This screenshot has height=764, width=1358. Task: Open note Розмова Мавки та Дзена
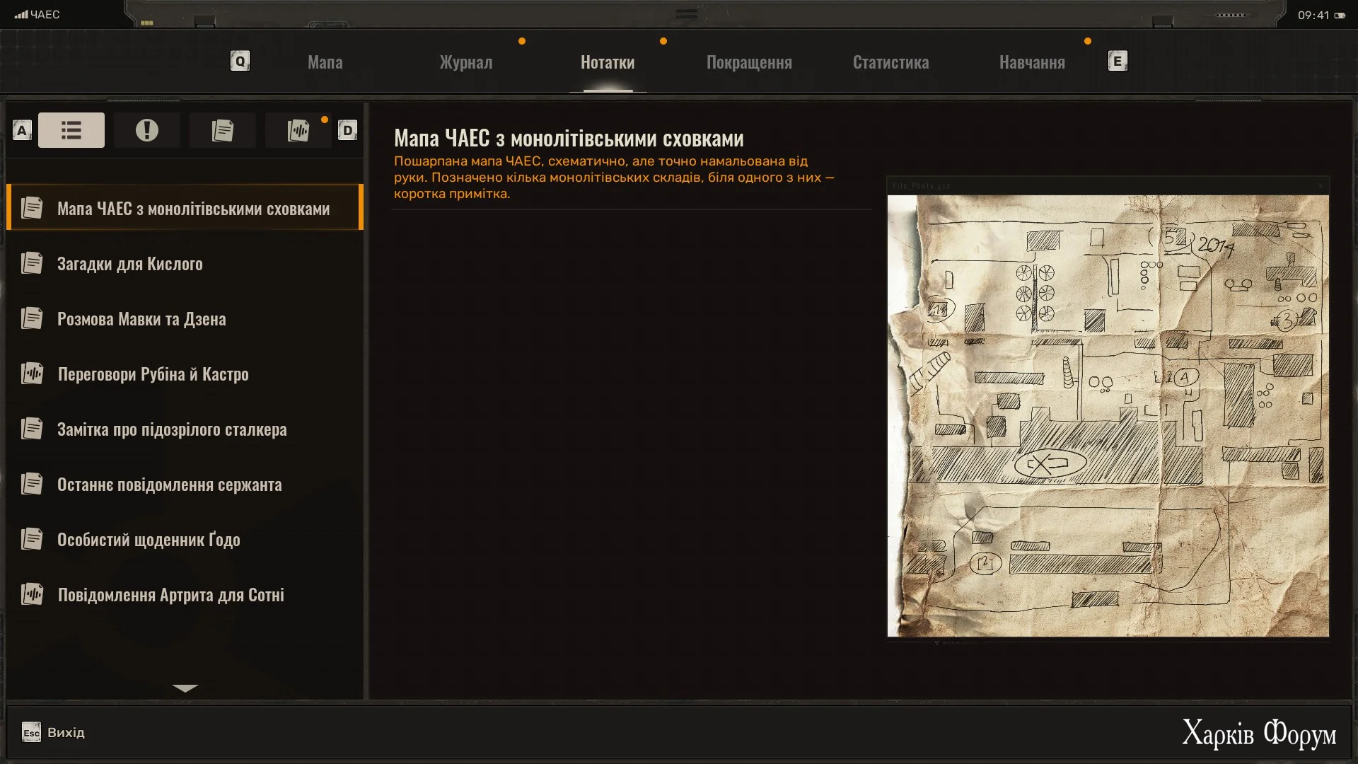[x=185, y=318]
